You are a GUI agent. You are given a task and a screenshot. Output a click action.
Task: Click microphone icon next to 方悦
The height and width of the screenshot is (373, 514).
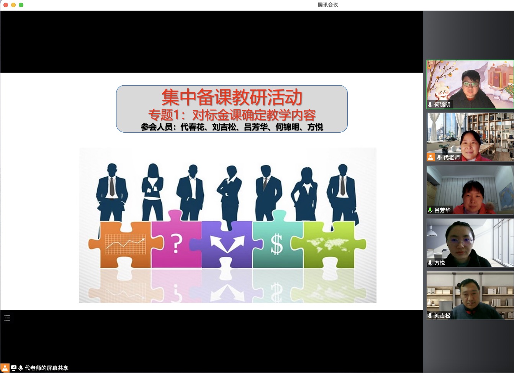(x=430, y=263)
